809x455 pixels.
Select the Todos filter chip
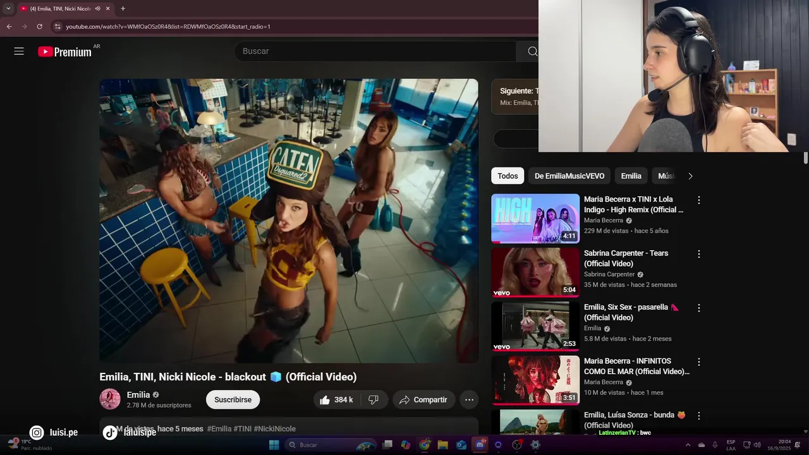(x=508, y=176)
